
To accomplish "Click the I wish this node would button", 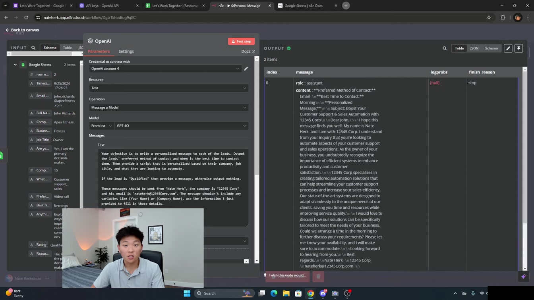I will (286, 275).
